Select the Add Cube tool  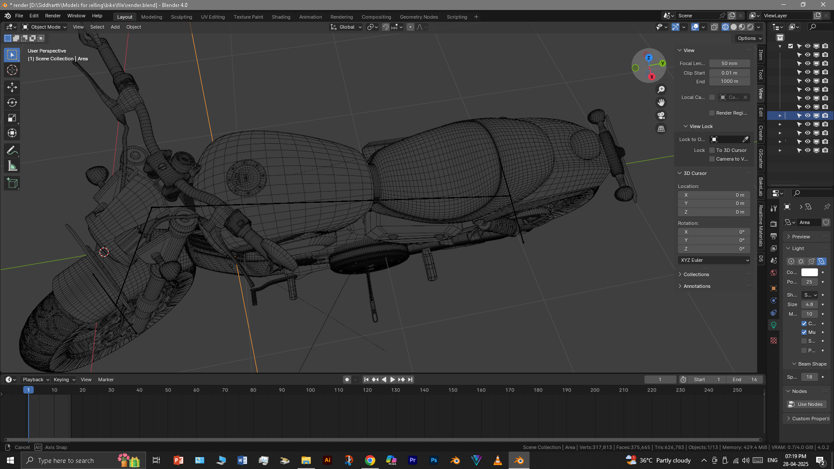(12, 183)
